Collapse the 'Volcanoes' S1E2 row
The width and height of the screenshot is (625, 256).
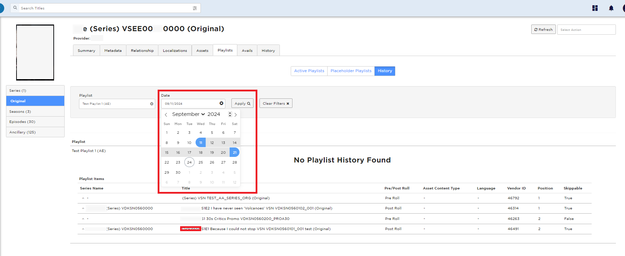click(83, 208)
